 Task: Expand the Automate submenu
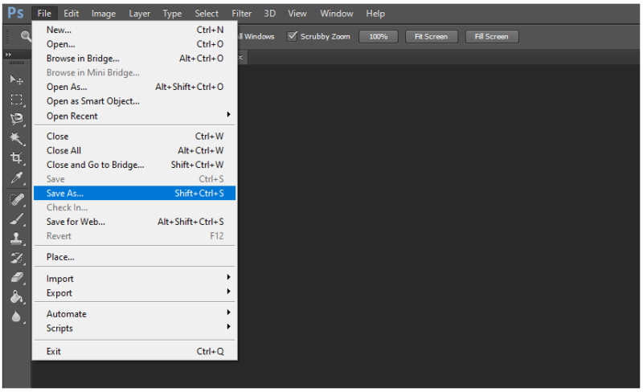coord(134,314)
